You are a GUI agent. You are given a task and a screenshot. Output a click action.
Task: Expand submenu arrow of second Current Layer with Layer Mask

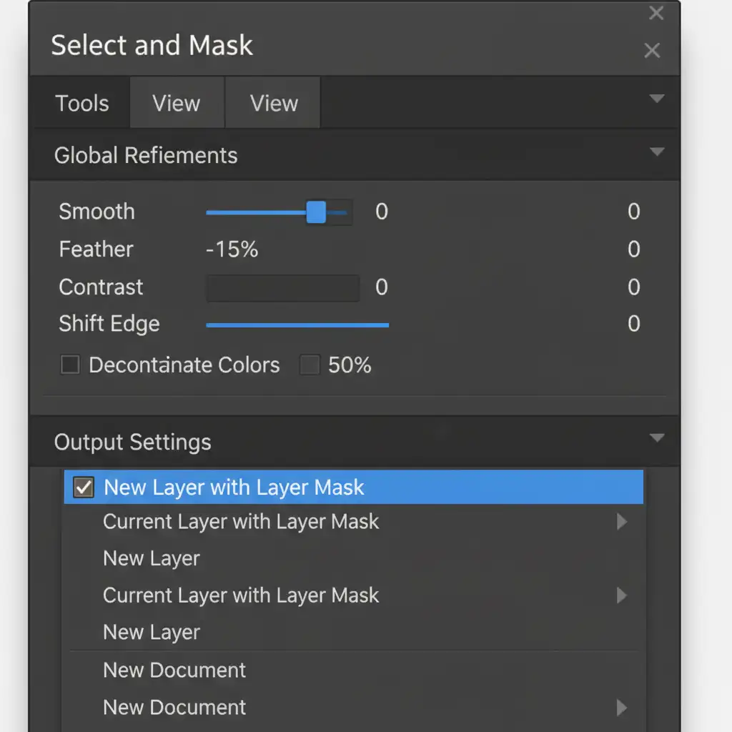coord(621,595)
